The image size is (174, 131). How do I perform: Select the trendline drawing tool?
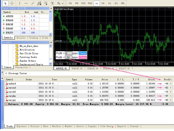click(33, 3)
